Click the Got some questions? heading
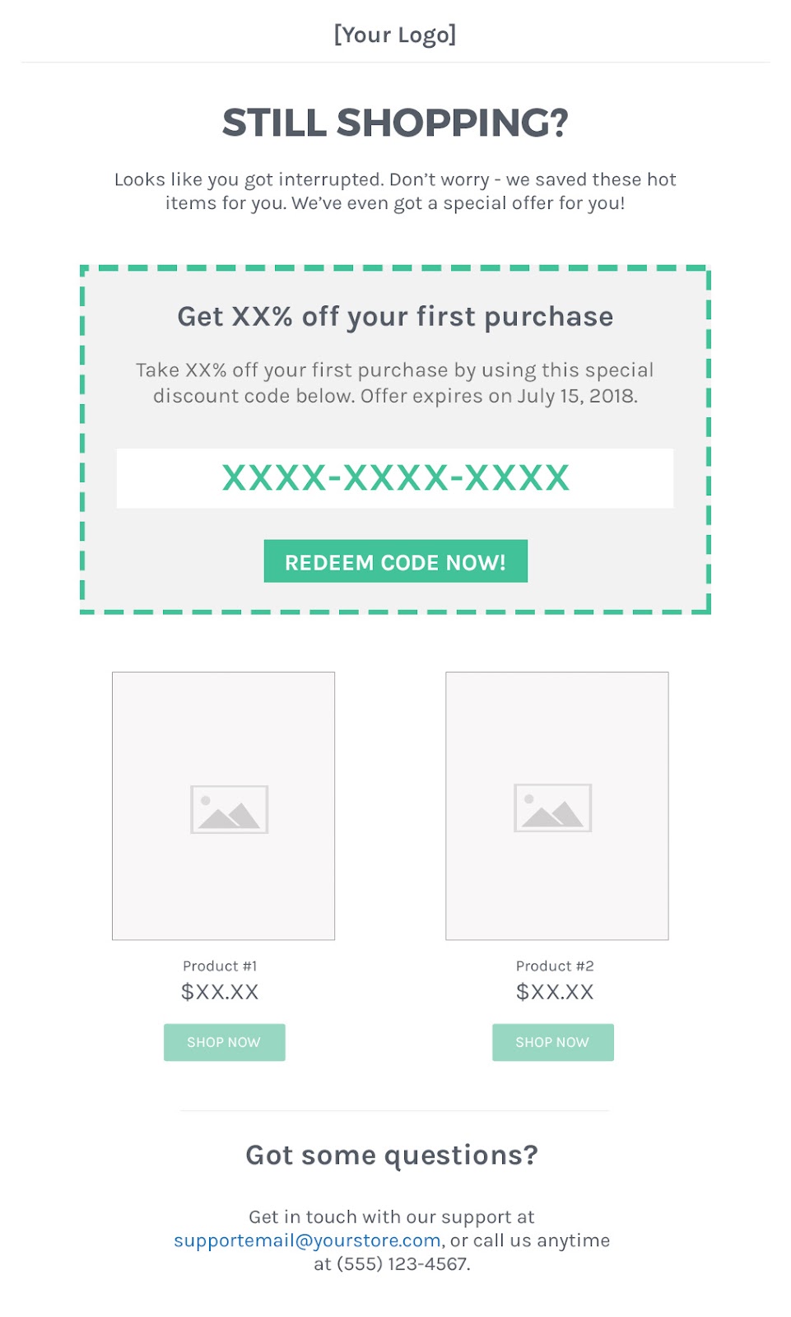The height and width of the screenshot is (1317, 791). click(392, 1156)
